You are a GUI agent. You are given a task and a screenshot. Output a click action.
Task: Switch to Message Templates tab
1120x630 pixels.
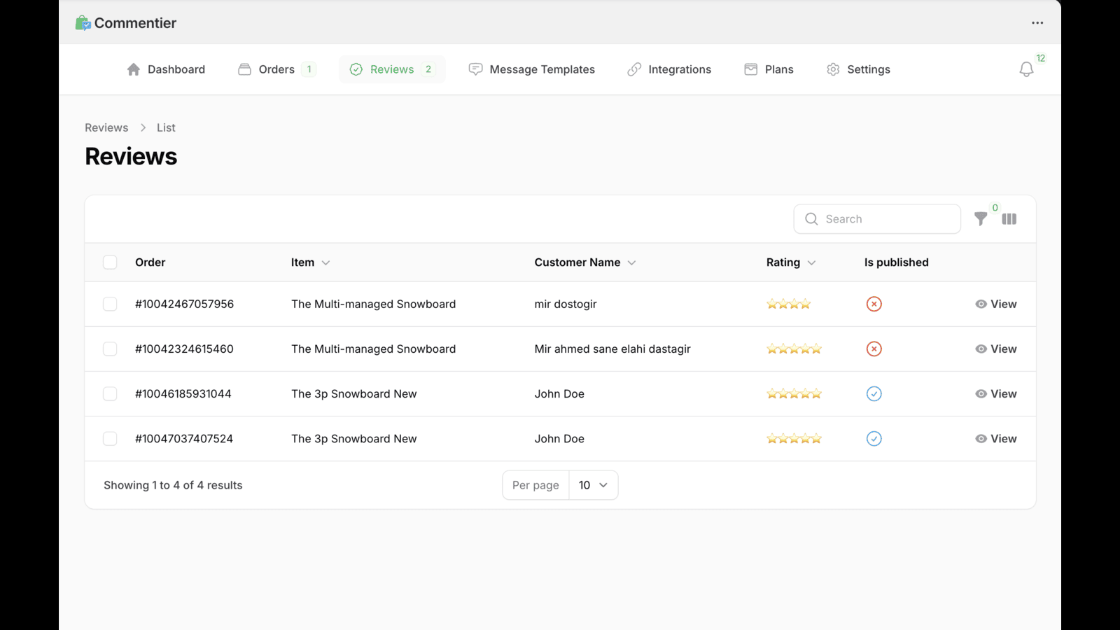(x=532, y=69)
